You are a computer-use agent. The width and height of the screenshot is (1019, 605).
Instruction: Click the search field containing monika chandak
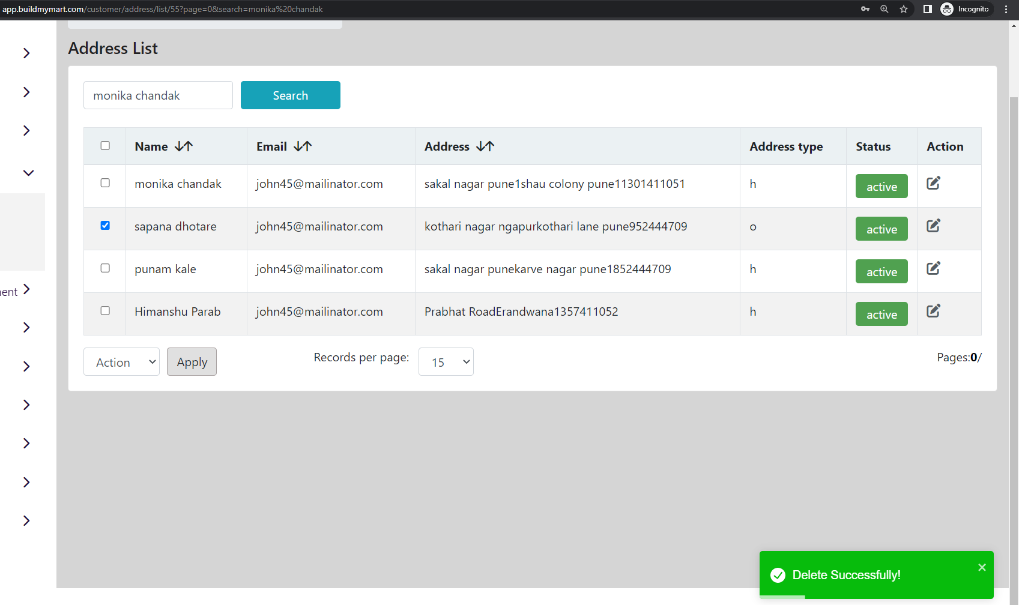point(158,95)
